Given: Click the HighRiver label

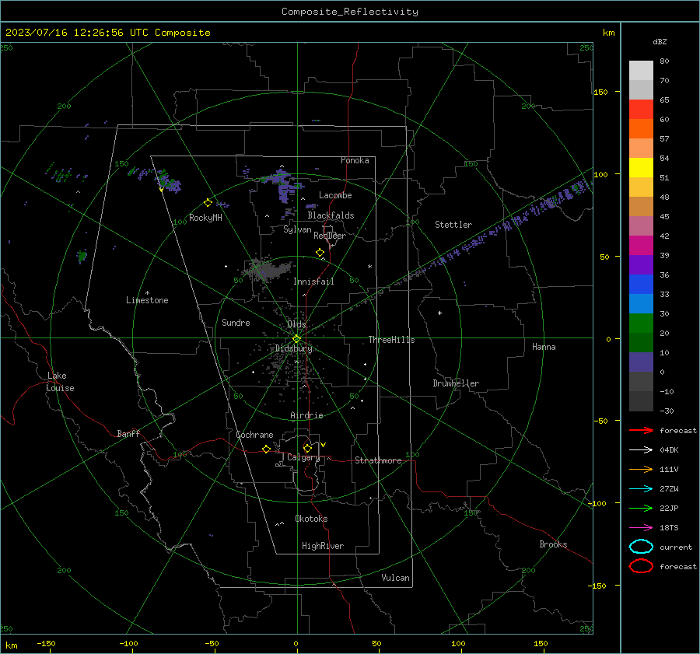Looking at the screenshot, I should click(x=323, y=546).
